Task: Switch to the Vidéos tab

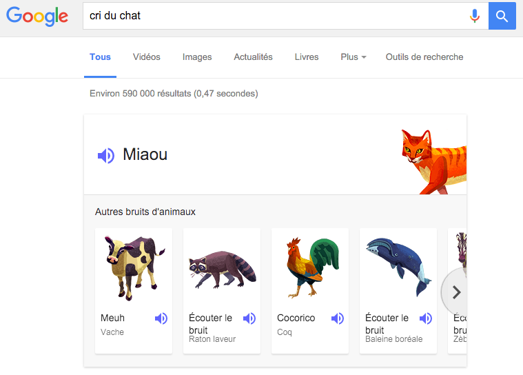Action: pos(147,57)
